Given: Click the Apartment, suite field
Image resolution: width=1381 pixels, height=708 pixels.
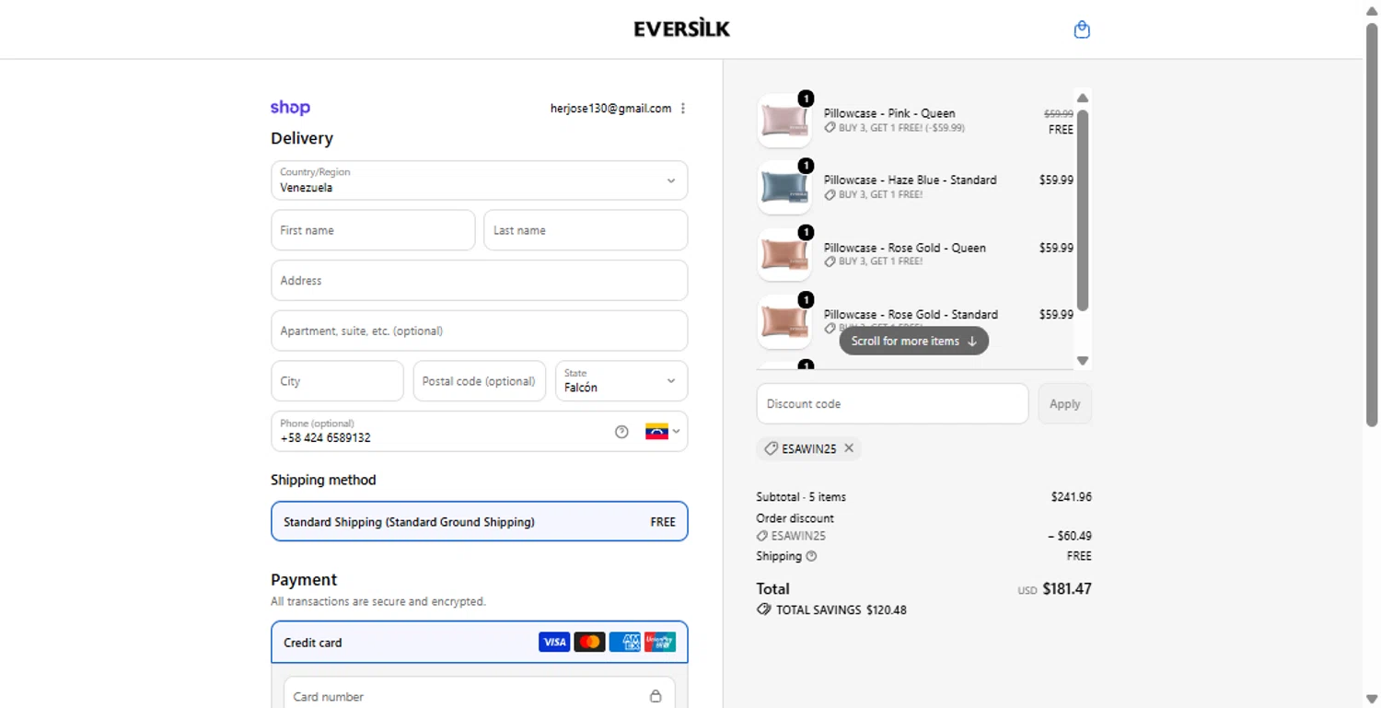Looking at the screenshot, I should tap(479, 331).
